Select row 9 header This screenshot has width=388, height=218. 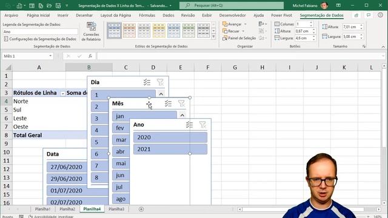[x=7, y=144]
